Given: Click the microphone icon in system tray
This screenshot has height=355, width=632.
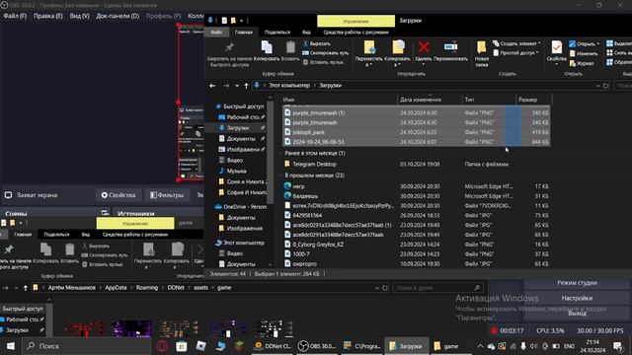Looking at the screenshot, I should coord(523,346).
